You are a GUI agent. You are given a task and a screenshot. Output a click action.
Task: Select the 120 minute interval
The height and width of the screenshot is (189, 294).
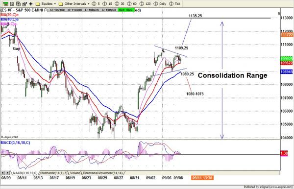point(145,4)
